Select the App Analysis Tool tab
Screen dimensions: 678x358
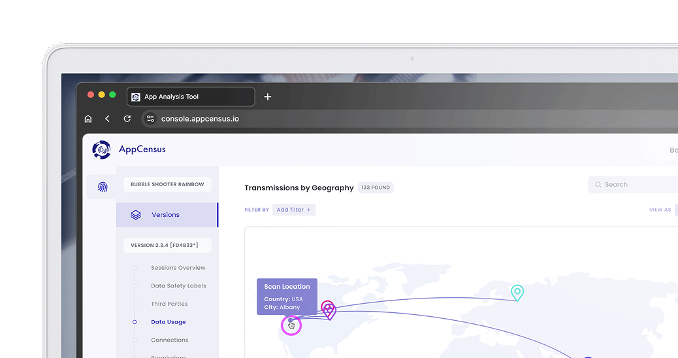[x=191, y=97]
